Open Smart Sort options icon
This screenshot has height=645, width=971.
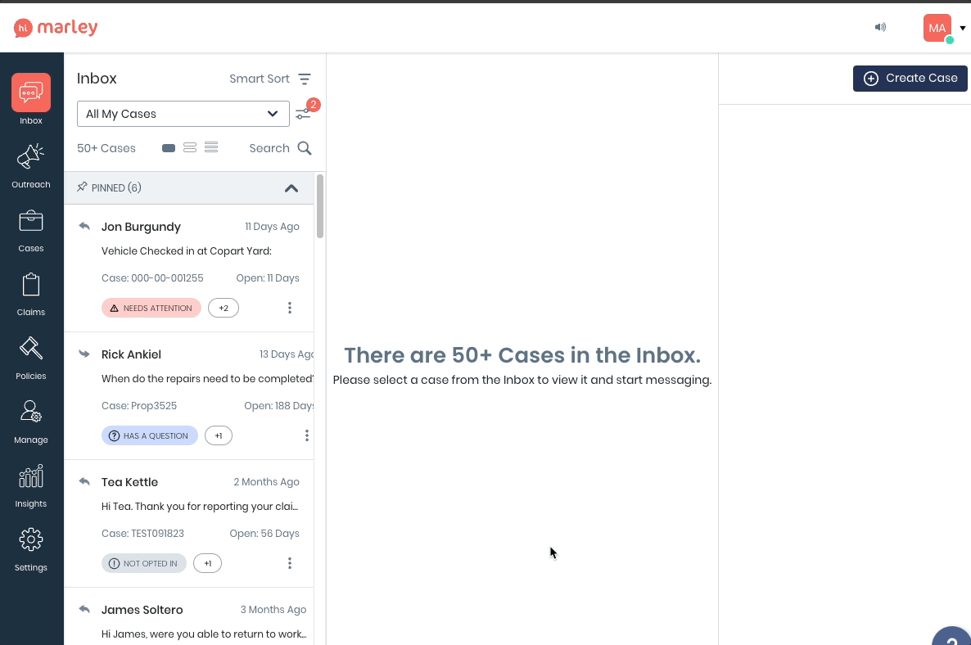[305, 79]
